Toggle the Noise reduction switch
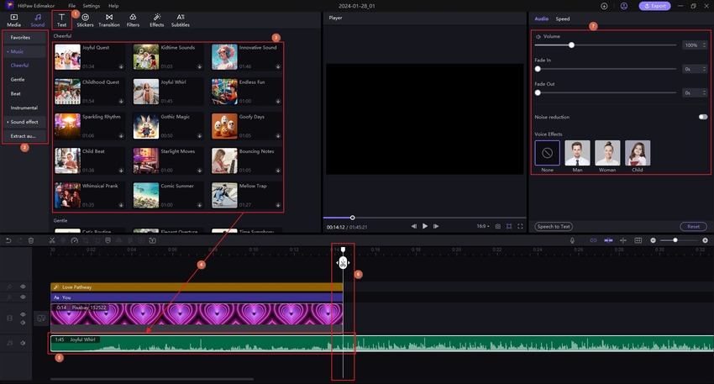 (x=703, y=117)
